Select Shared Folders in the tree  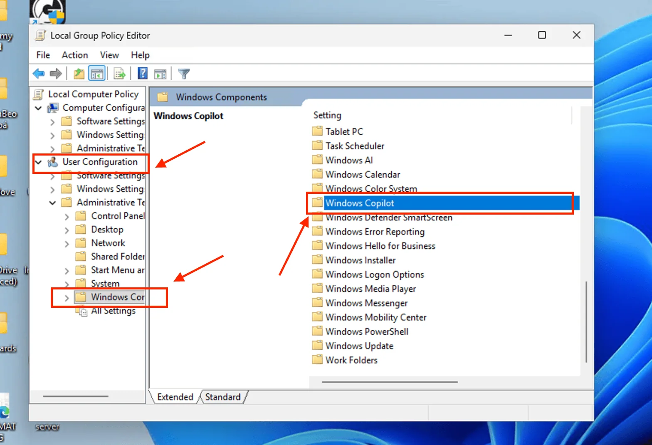(118, 257)
